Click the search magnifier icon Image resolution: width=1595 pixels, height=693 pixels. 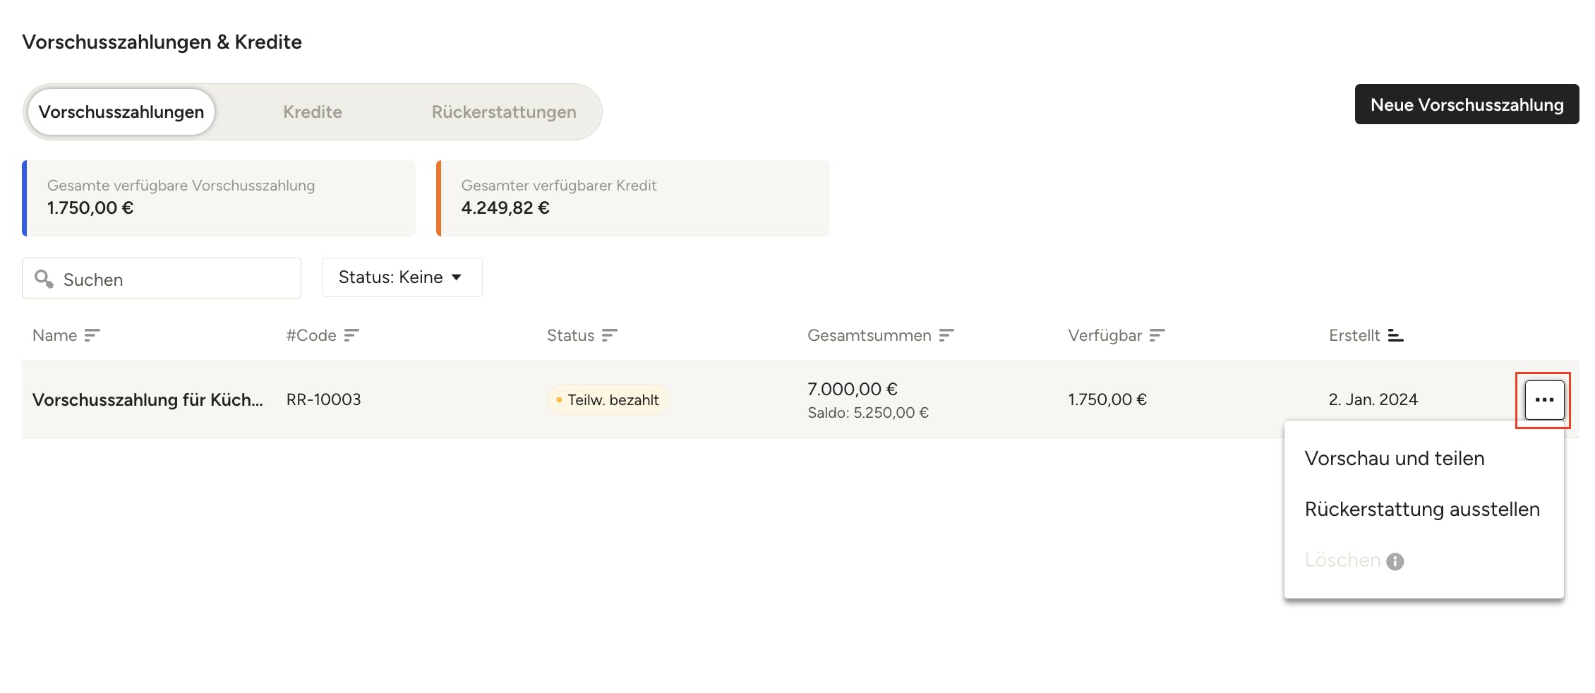(44, 279)
